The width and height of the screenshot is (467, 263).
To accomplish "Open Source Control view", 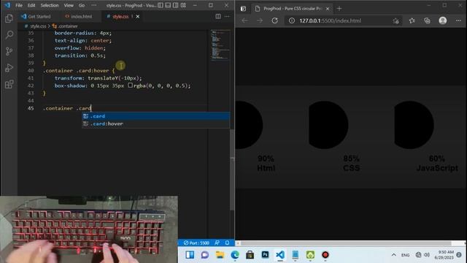I will 9,51.
